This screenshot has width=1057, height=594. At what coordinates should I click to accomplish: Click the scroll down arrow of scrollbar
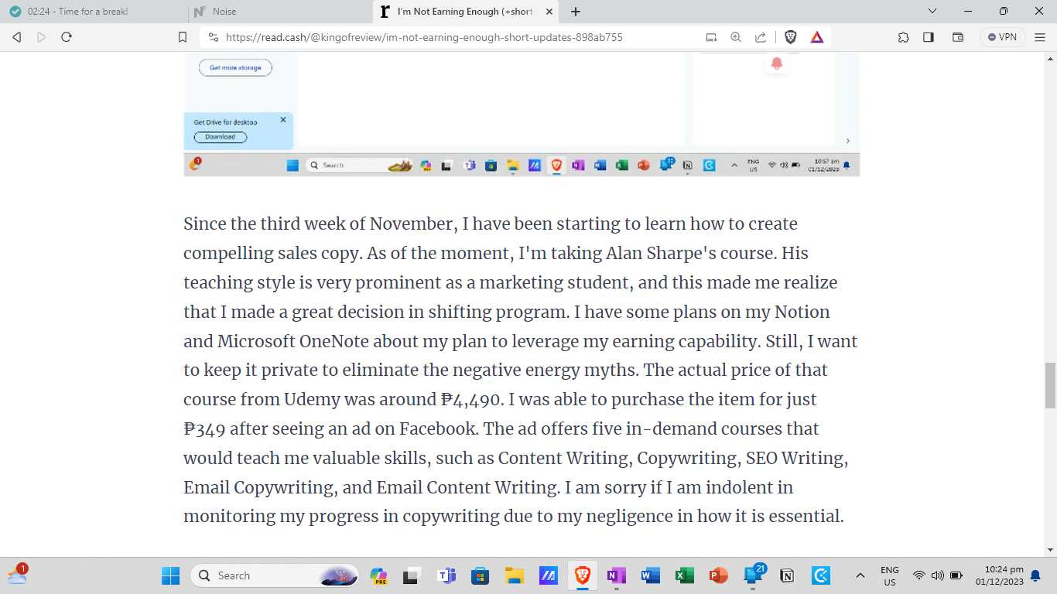(1050, 550)
